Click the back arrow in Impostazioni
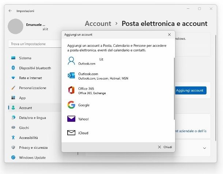Screen dimensions: 223x174 click(x=10, y=11)
